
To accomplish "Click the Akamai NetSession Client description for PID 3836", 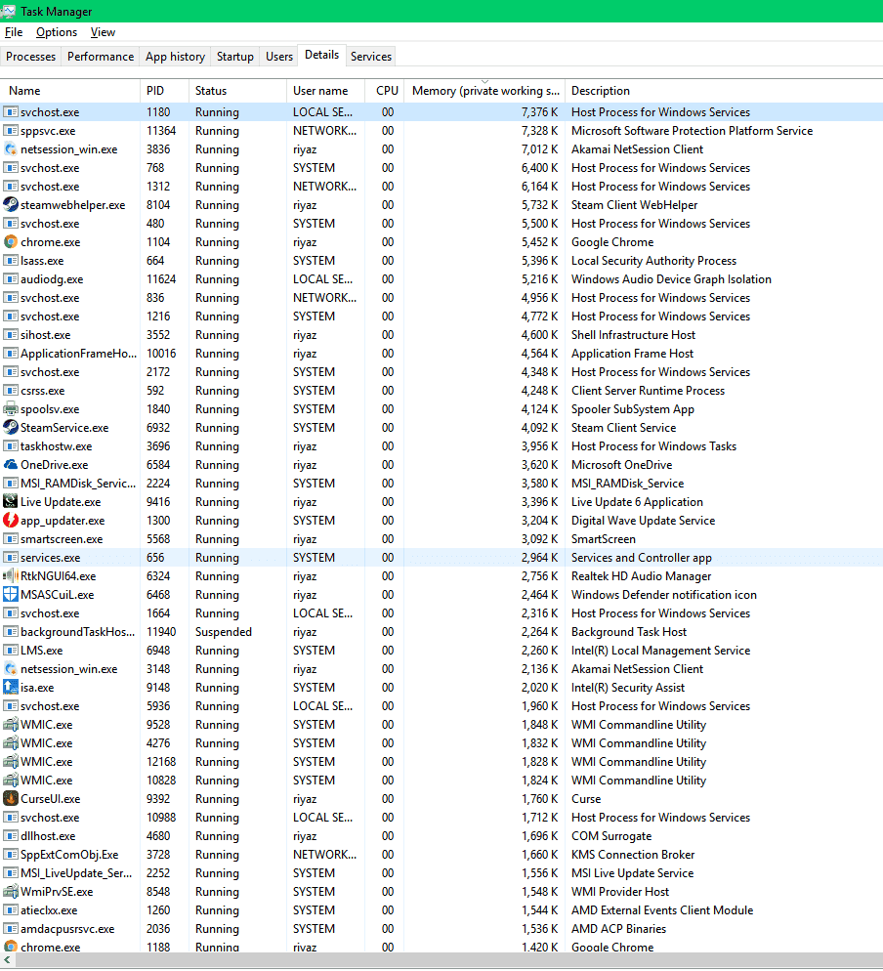I will pyautogui.click(x=637, y=149).
